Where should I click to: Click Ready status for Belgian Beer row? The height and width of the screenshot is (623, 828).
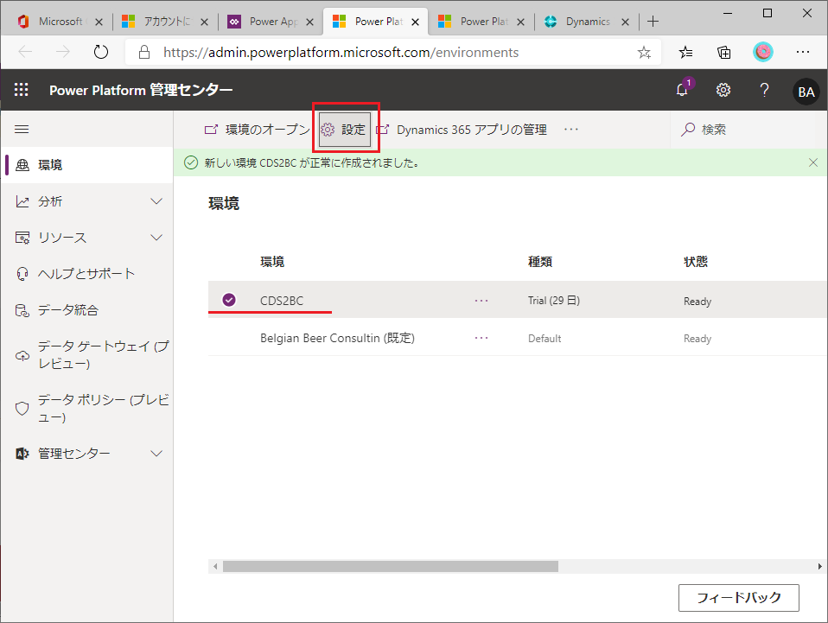pyautogui.click(x=697, y=339)
